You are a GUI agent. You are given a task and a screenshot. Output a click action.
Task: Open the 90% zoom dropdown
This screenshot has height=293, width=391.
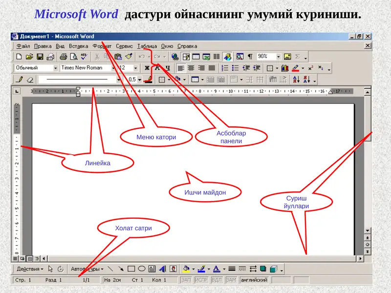(x=278, y=57)
